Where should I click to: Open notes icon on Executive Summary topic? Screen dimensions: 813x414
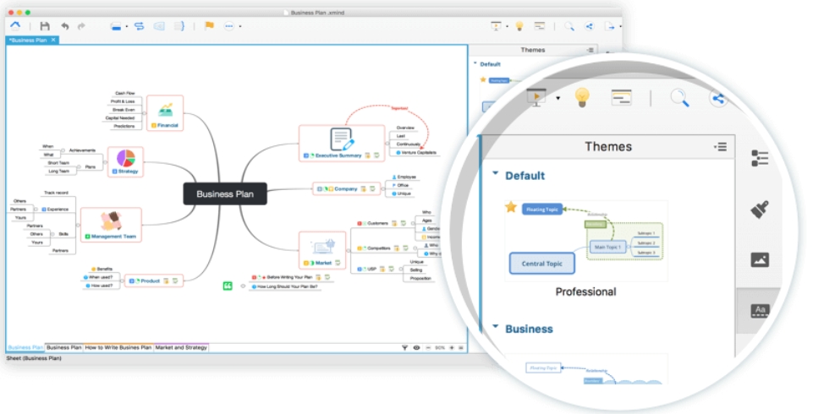coord(368,155)
